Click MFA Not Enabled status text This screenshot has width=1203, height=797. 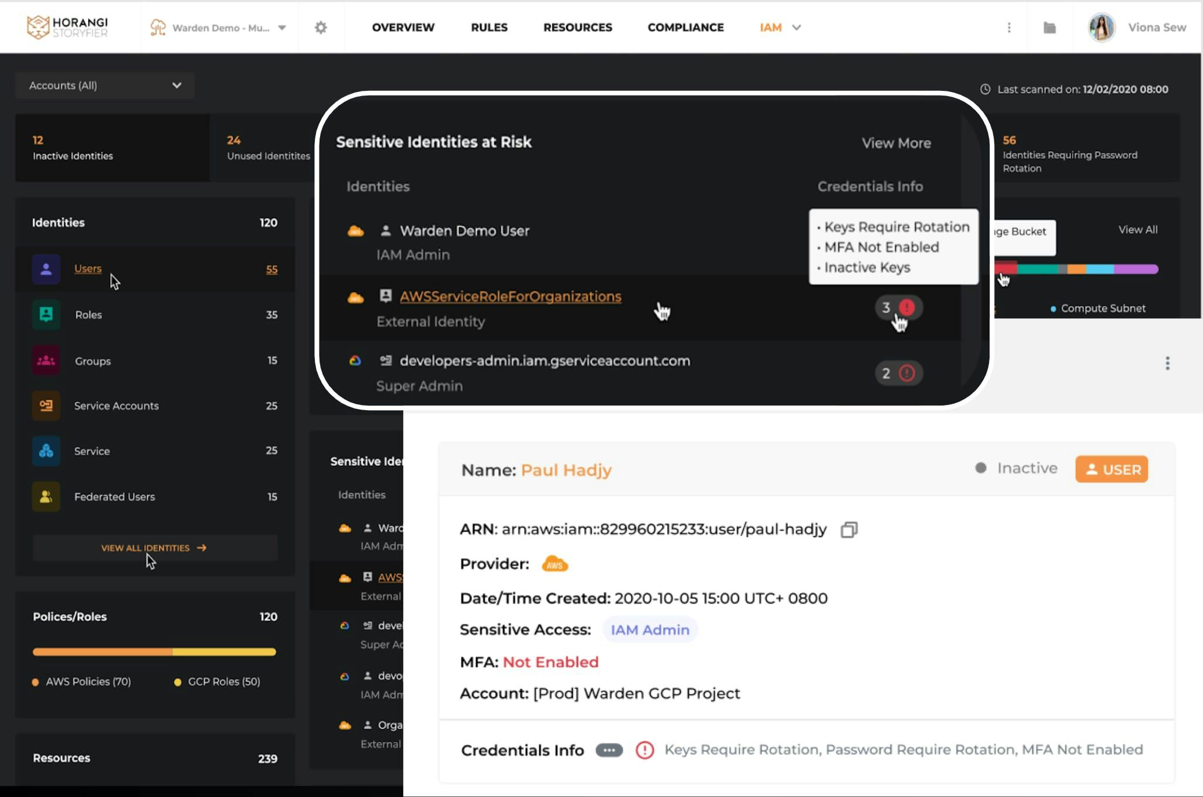550,662
